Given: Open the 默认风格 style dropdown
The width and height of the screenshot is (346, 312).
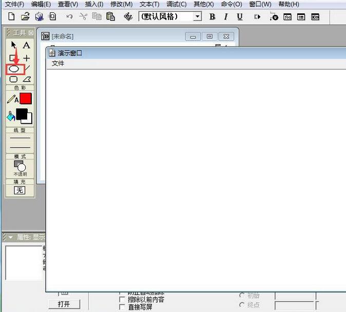Looking at the screenshot, I should [197, 16].
